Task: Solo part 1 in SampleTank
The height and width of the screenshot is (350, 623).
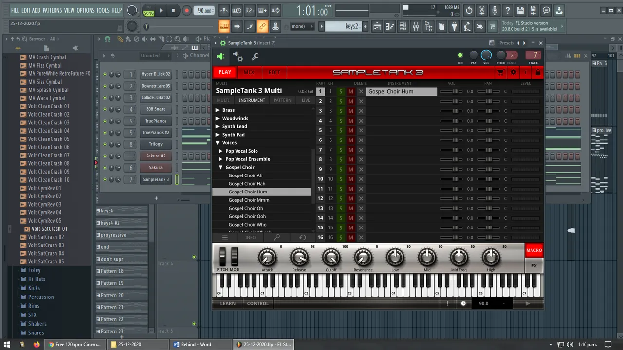Action: point(341,91)
